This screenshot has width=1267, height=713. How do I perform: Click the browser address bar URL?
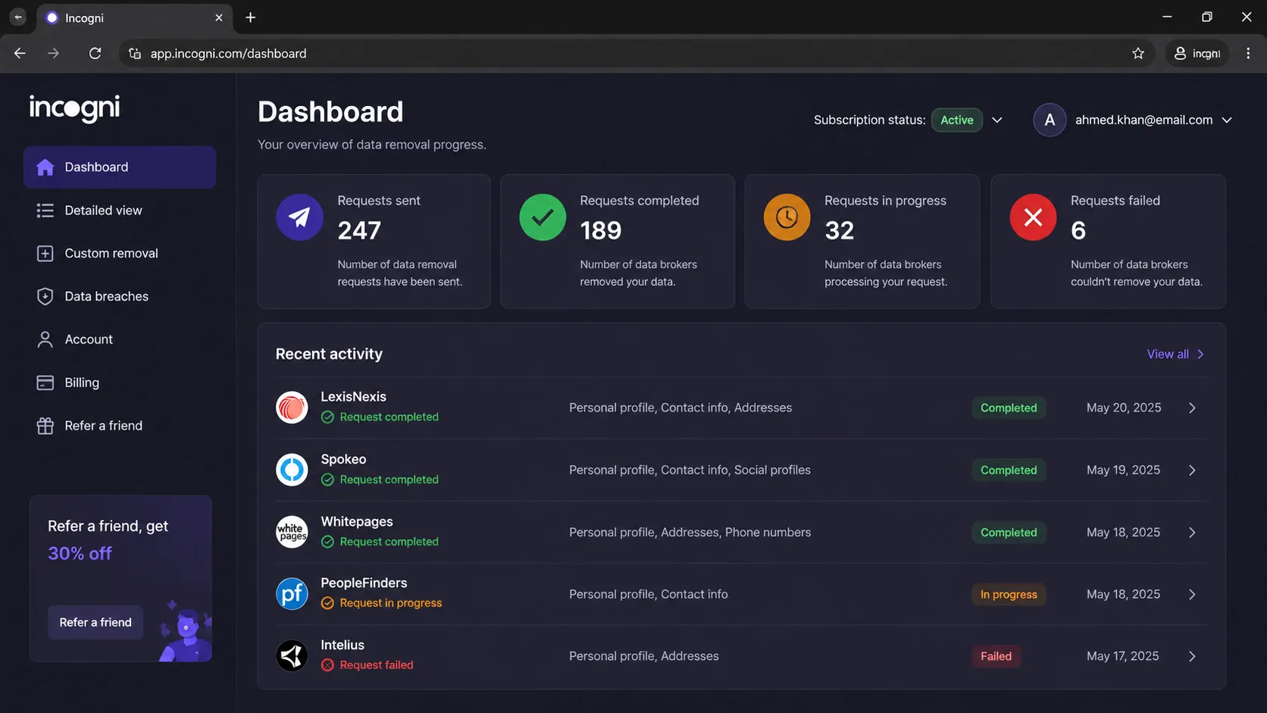click(x=228, y=53)
